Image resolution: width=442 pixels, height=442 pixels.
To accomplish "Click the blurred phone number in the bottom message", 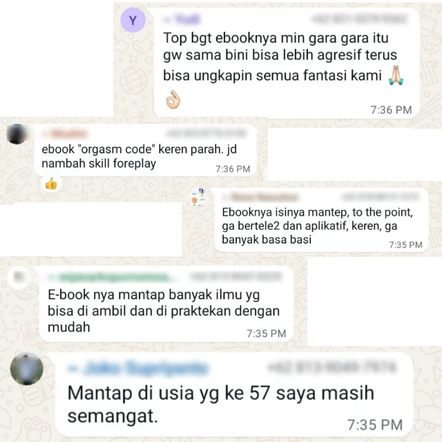I will click(x=333, y=367).
